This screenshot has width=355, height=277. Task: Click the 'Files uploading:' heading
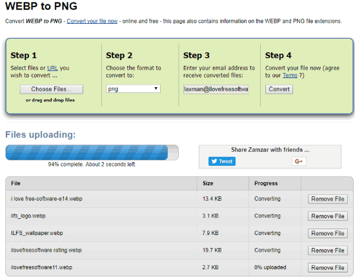pyautogui.click(x=41, y=134)
